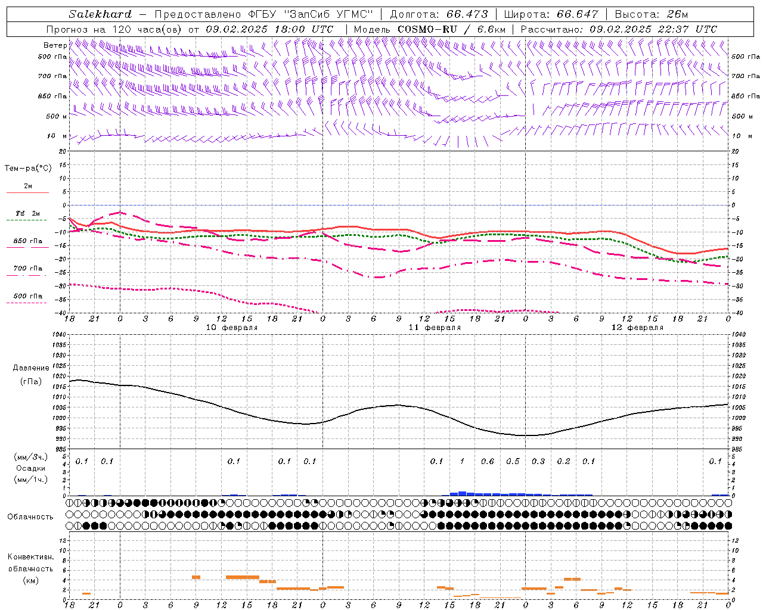Click the "Высота: 26м" header field
This screenshot has height=610, width=763.
pyautogui.click(x=650, y=14)
